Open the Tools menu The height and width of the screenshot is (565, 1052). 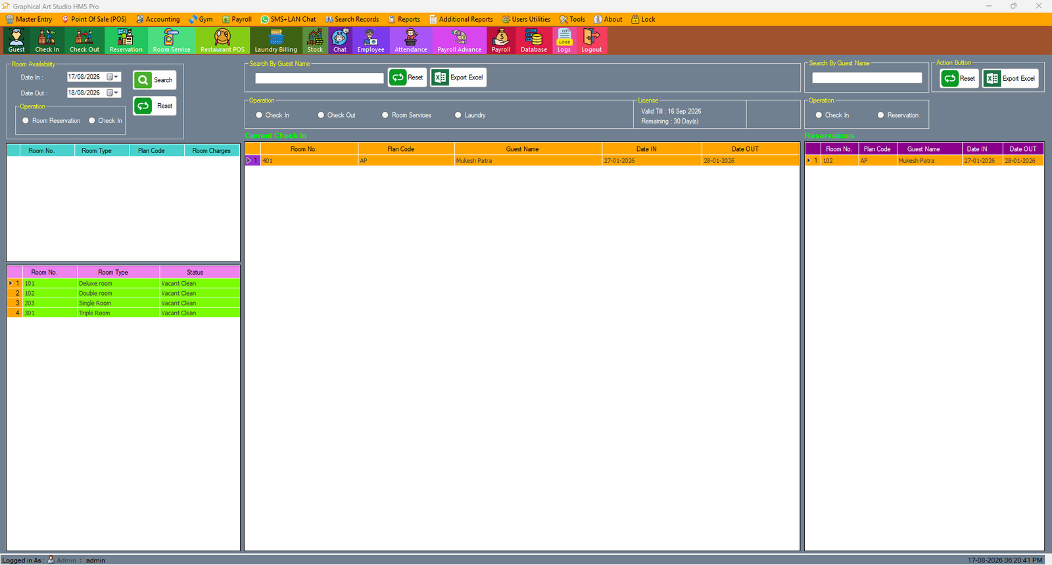(572, 19)
